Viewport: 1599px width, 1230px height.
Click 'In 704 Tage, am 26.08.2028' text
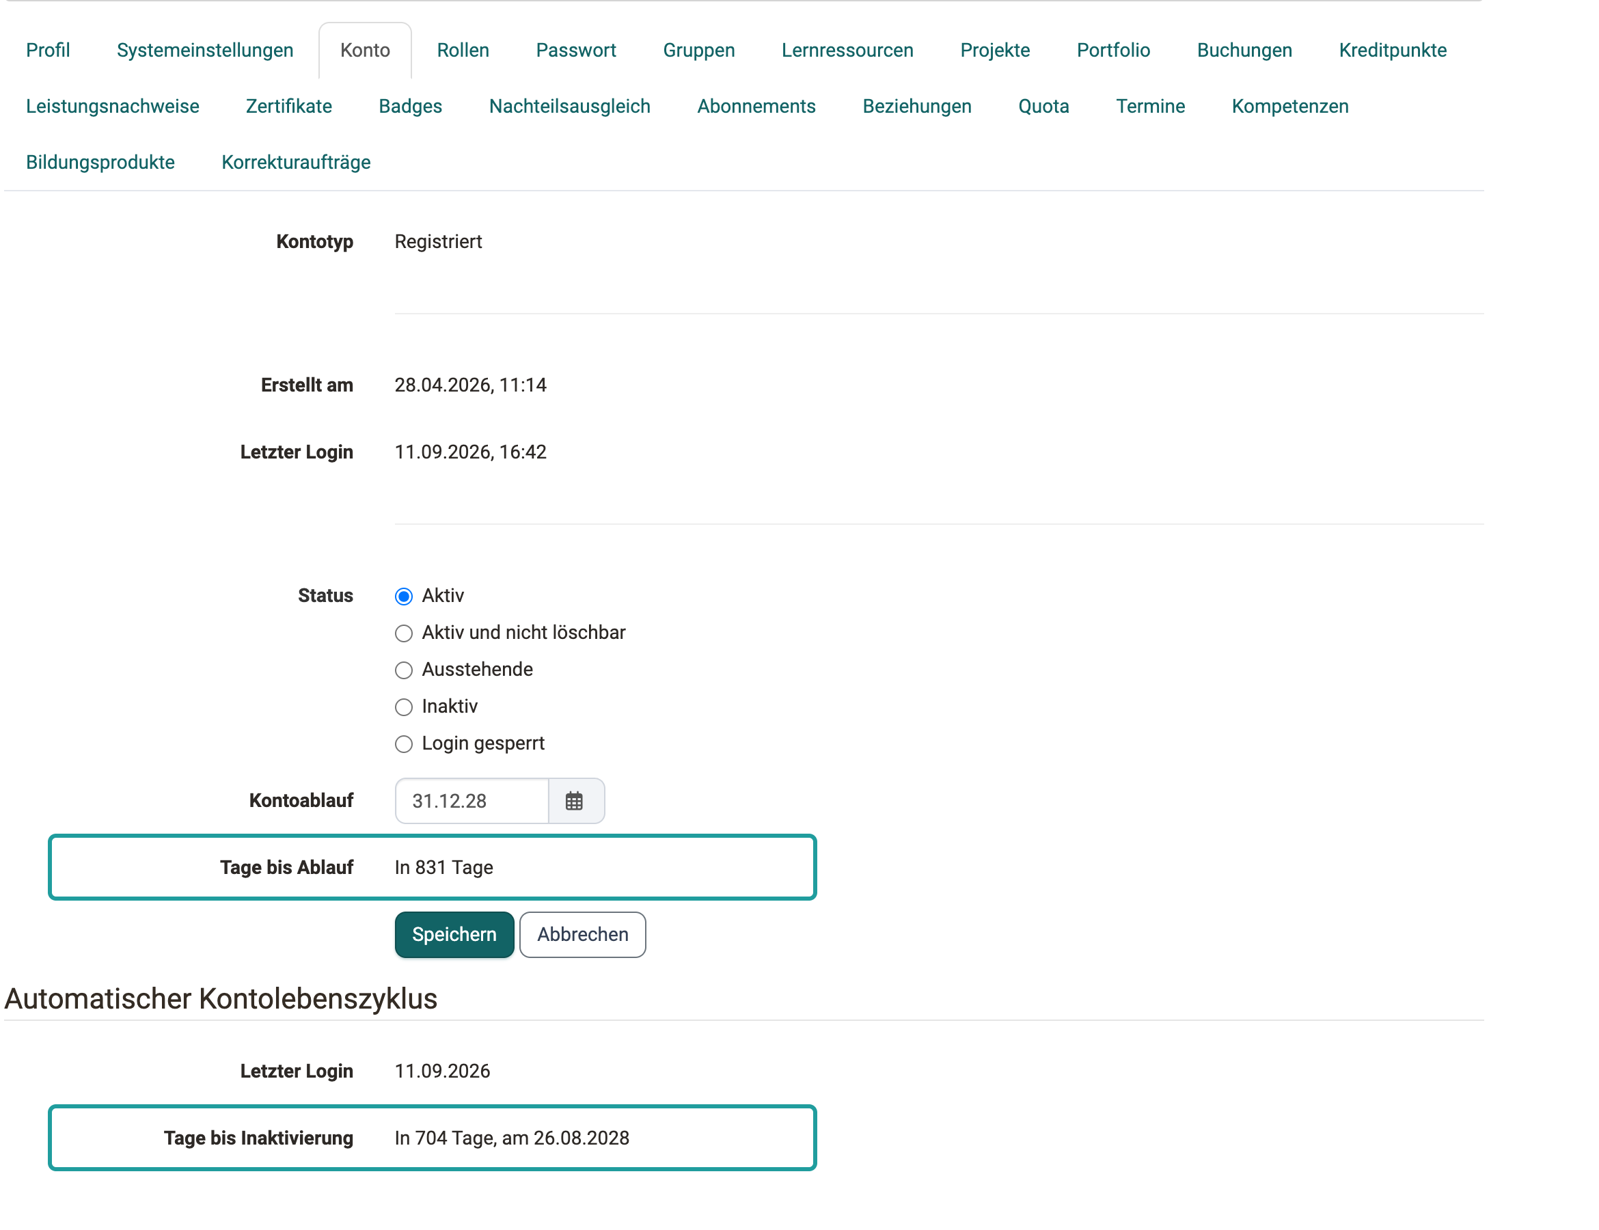point(512,1138)
